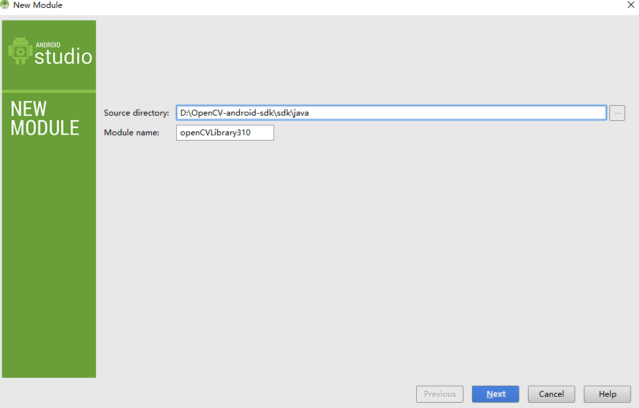Click the Source directory input field
The image size is (639, 408).
[391, 113]
